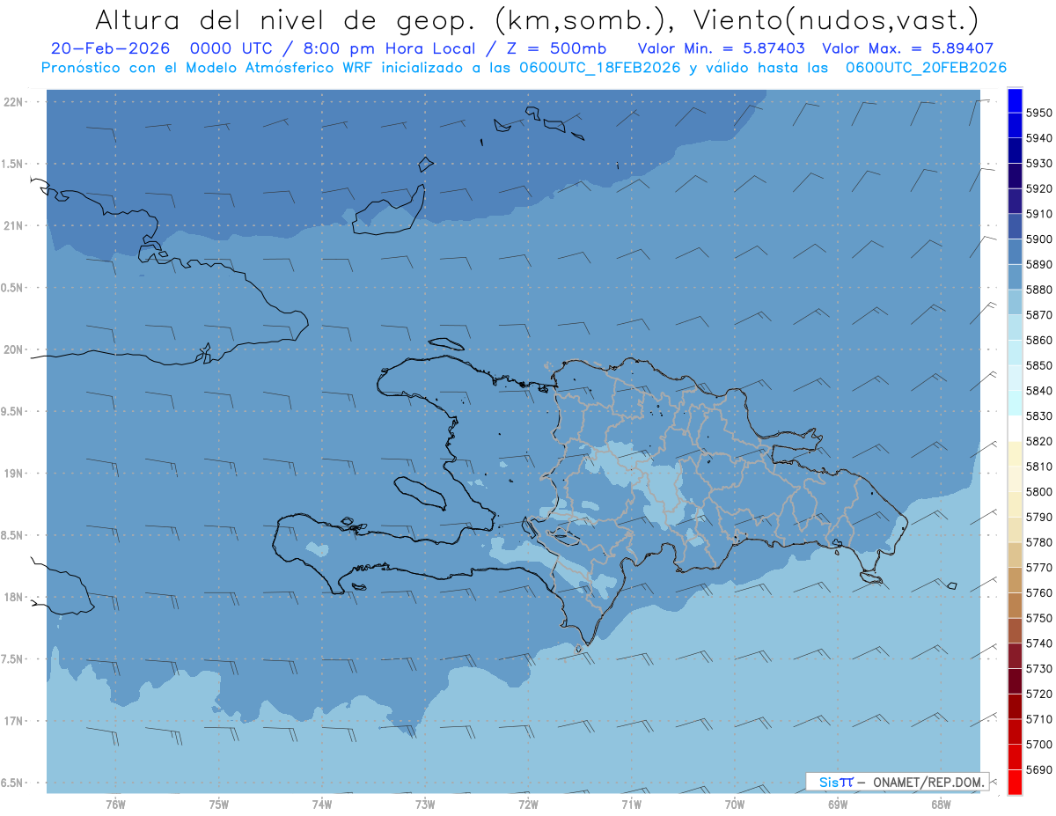Click the '75W' longitude label
The height and width of the screenshot is (816, 1056).
[x=219, y=804]
